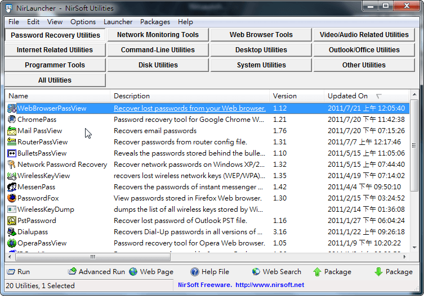Click the PasswordFox icon

pyautogui.click(x=12, y=198)
